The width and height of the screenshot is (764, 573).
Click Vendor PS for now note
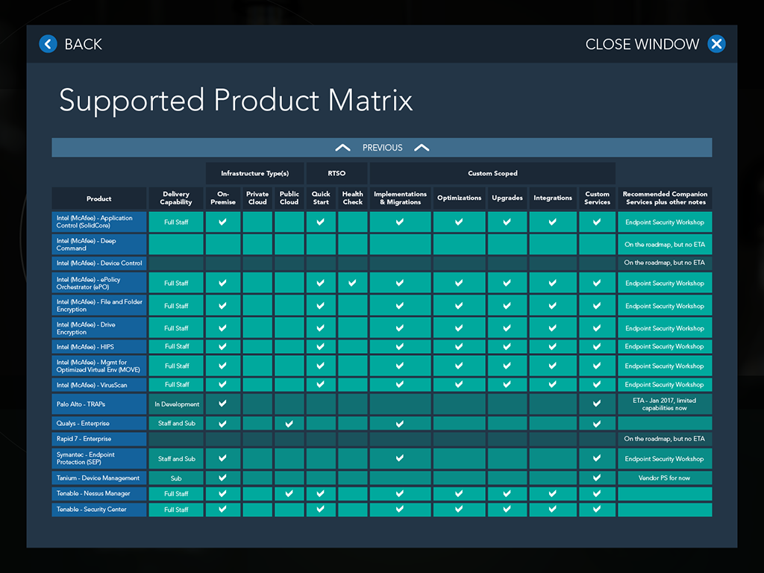(665, 478)
